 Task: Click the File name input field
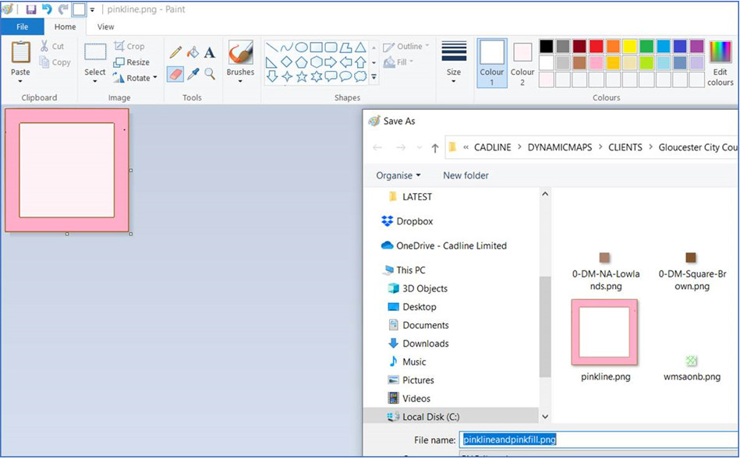[x=598, y=440]
